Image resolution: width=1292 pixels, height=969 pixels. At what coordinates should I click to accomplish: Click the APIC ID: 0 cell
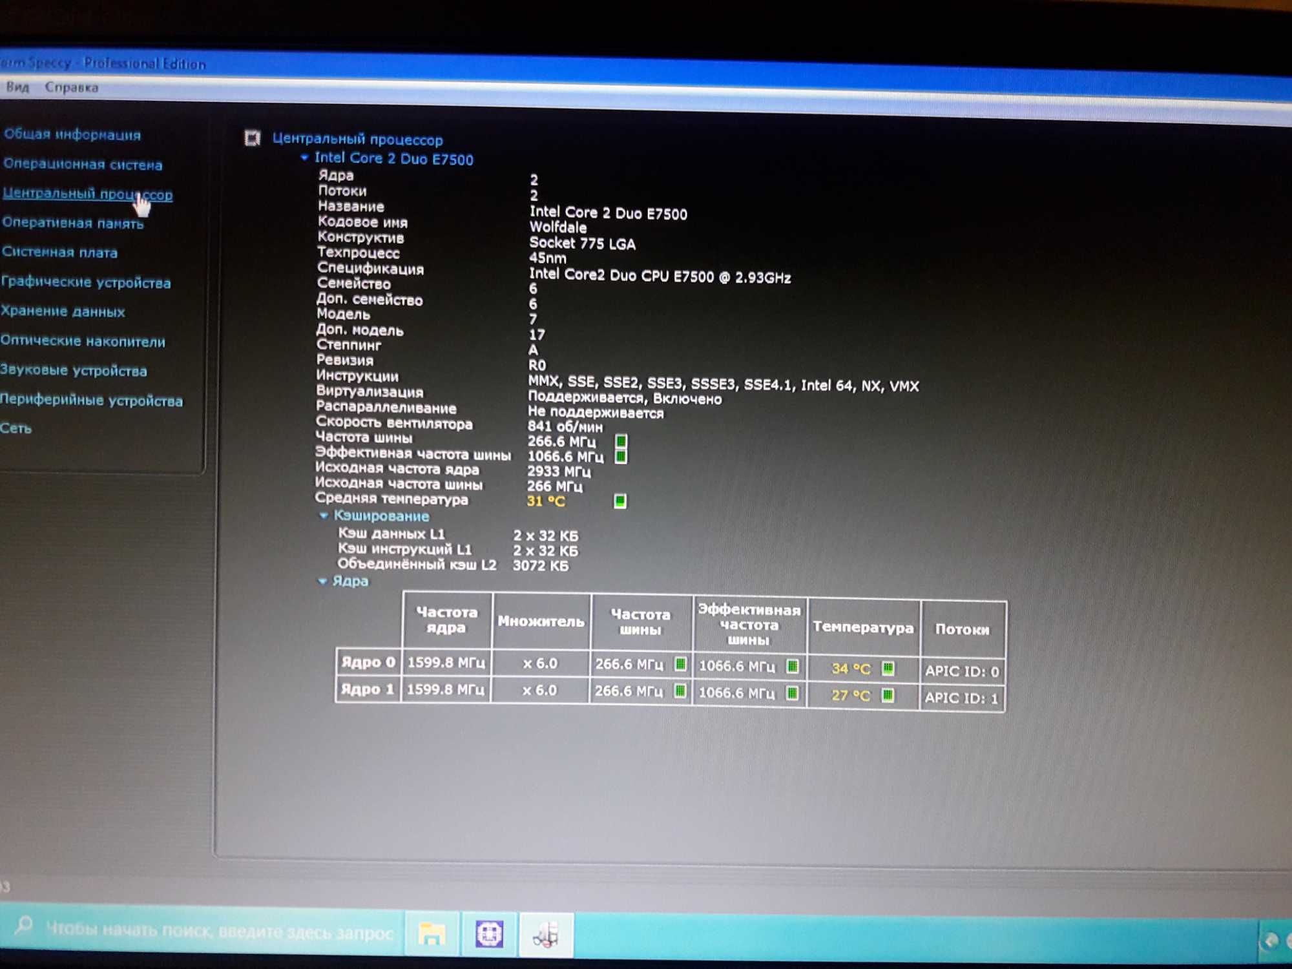coord(962,671)
